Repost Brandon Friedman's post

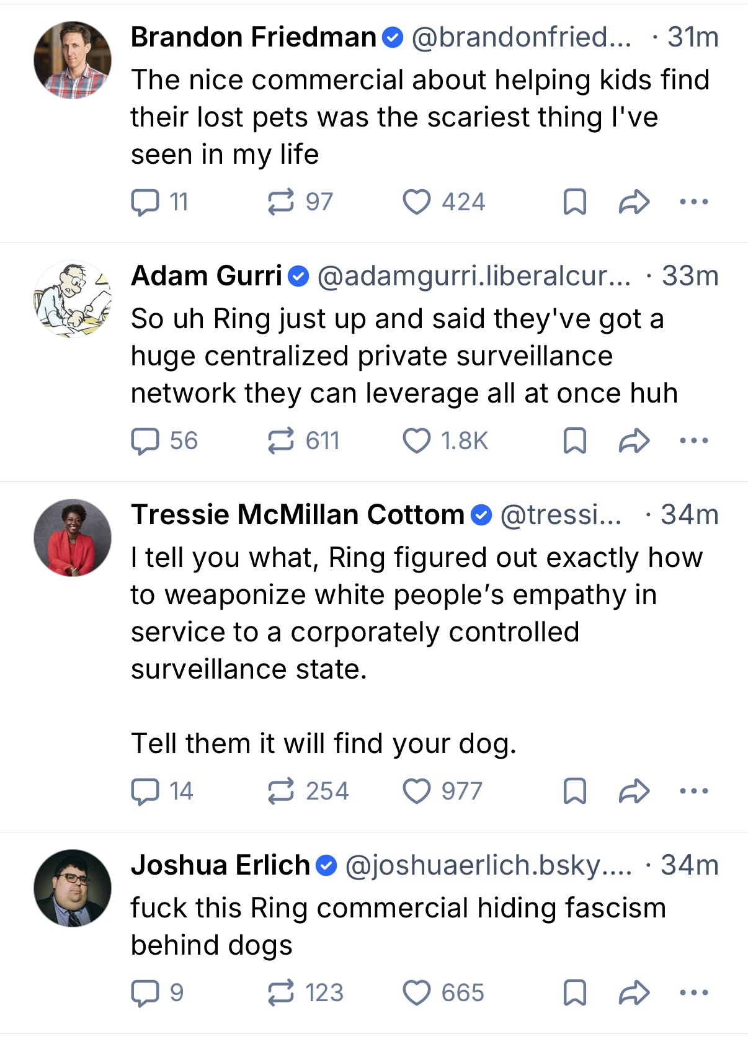coord(281,202)
